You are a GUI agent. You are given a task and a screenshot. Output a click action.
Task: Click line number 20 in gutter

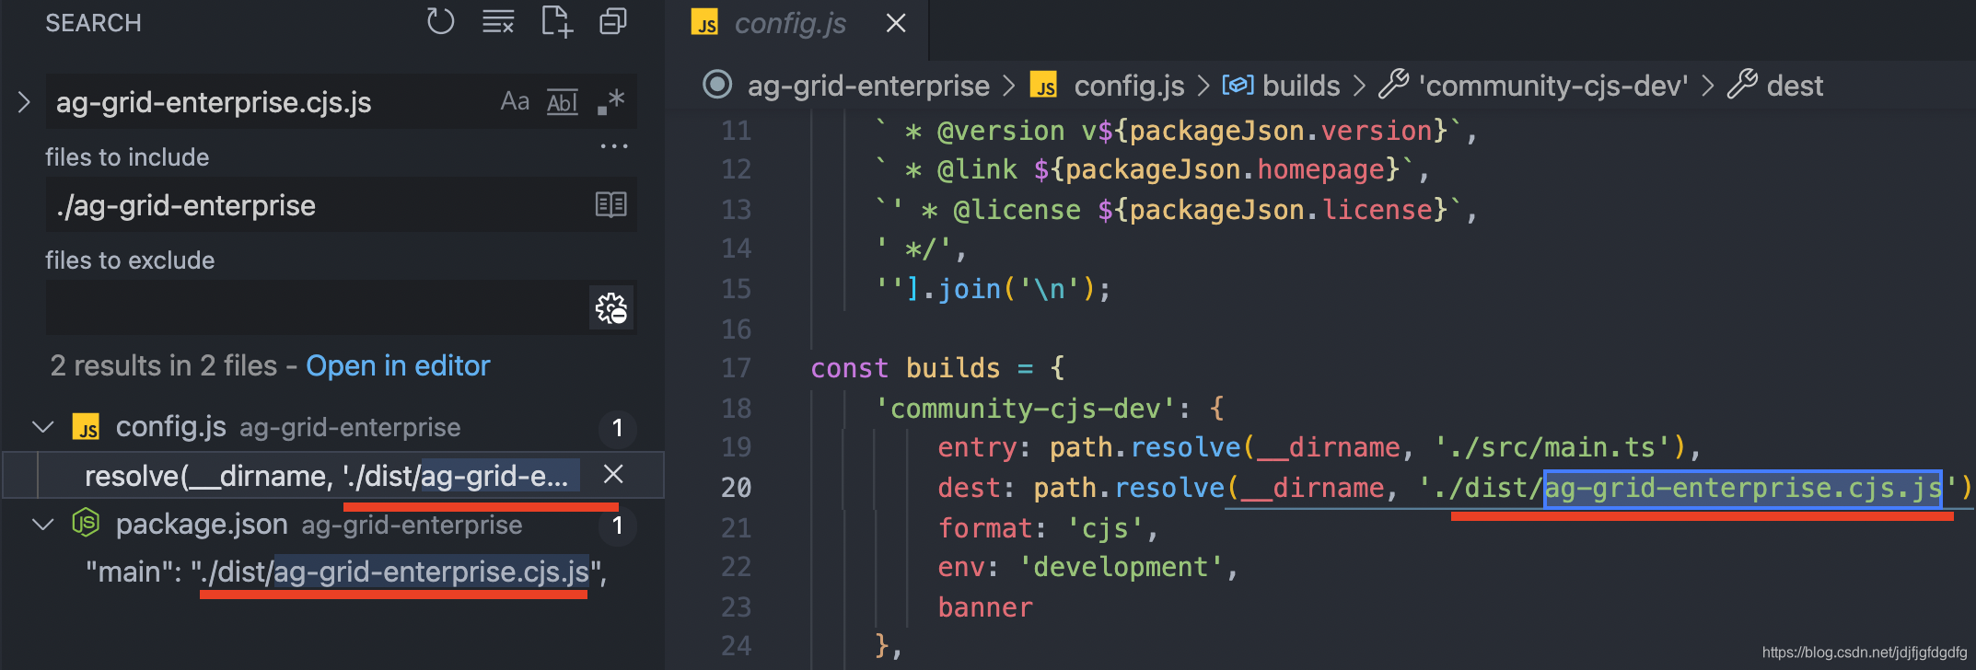click(736, 487)
